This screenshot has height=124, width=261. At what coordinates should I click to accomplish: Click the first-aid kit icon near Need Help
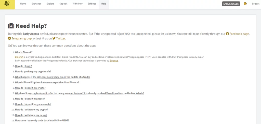point(11,26)
